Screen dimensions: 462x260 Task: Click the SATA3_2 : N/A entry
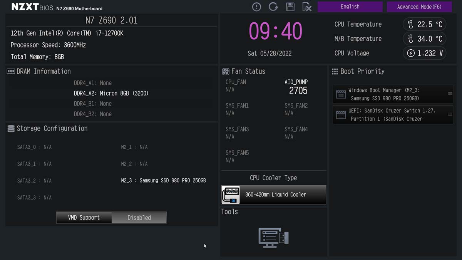34,181
